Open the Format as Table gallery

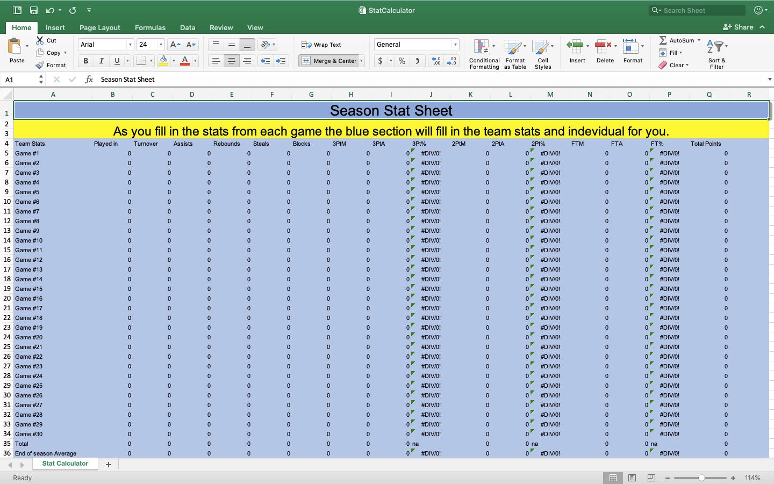coord(514,51)
